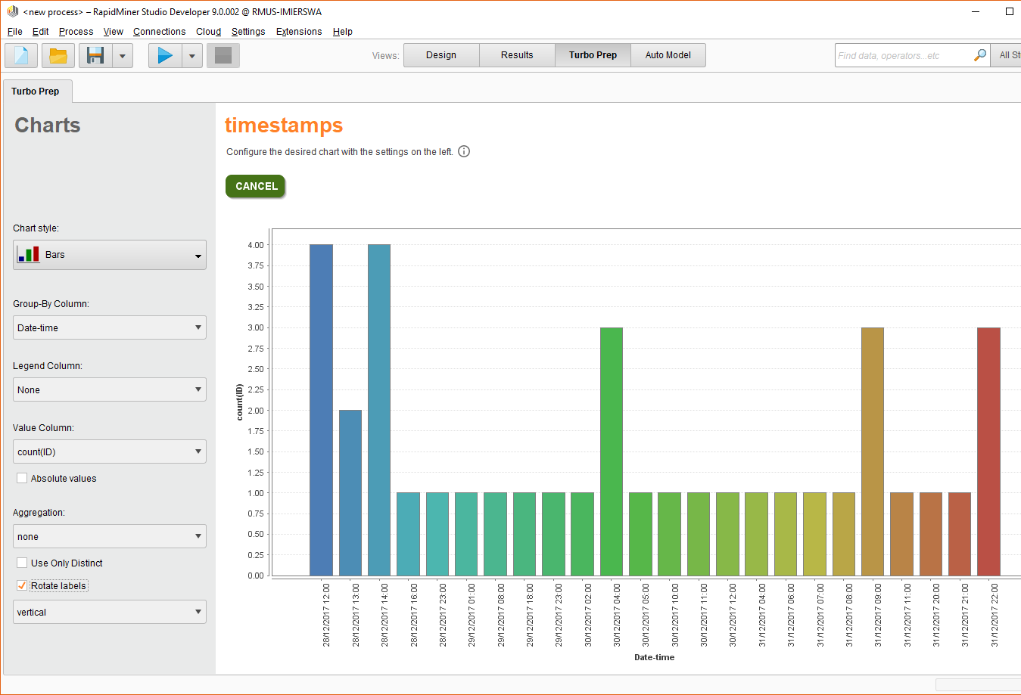Open the Chart style Bars dropdown

pyautogui.click(x=110, y=255)
